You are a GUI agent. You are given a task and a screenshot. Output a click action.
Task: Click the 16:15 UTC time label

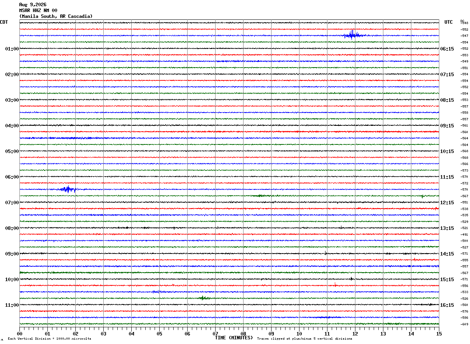click(447, 305)
